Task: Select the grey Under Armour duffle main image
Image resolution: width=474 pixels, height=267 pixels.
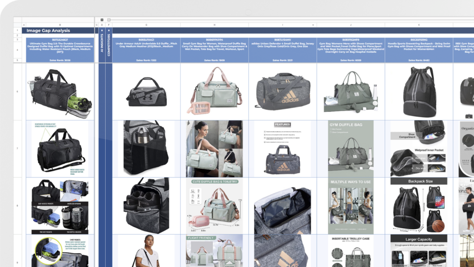Action: pyautogui.click(x=147, y=92)
